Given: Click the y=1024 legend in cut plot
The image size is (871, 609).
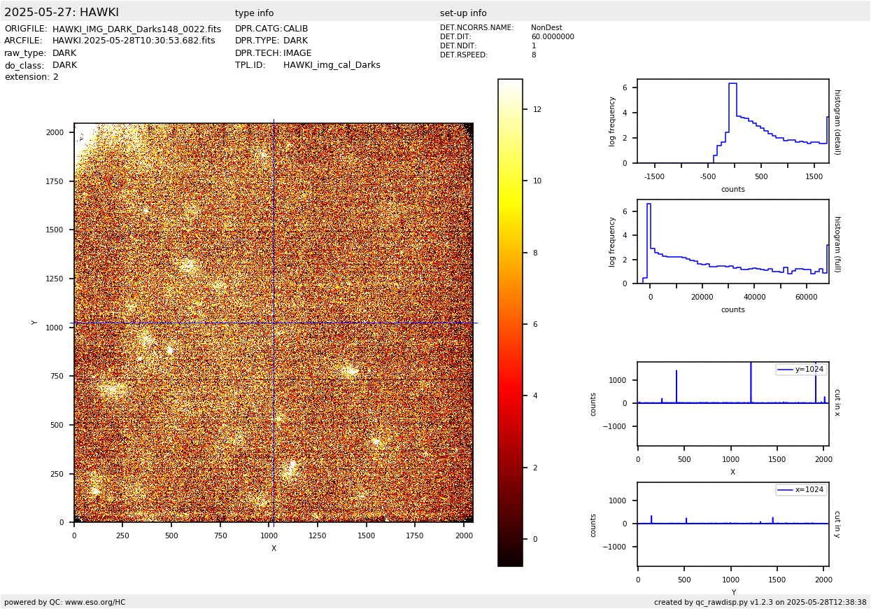Looking at the screenshot, I should click(x=800, y=369).
